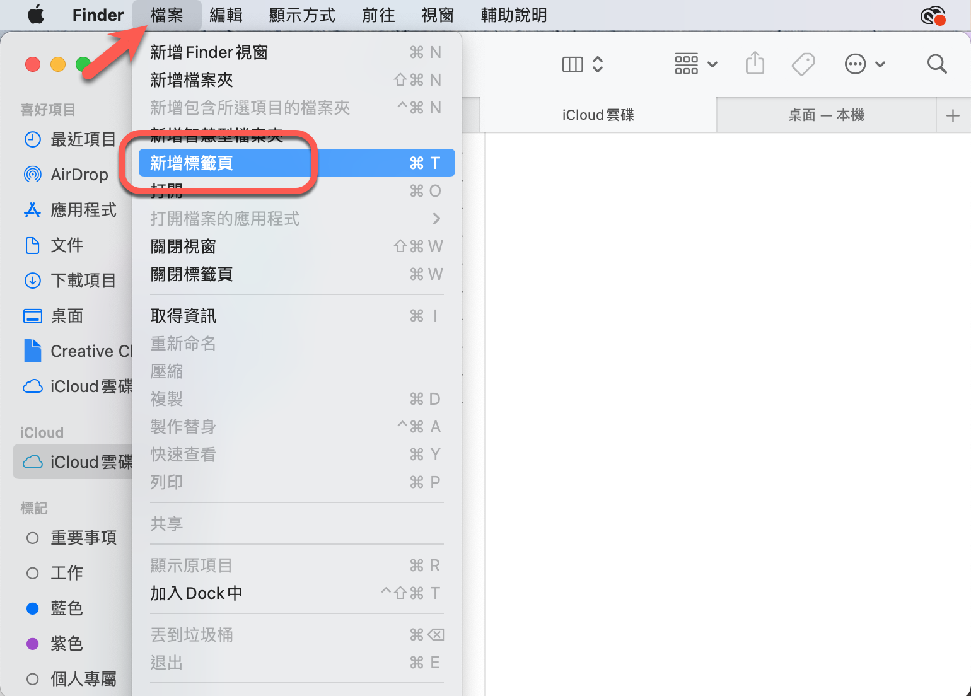Expand 打開檔案的應用程式 submenu arrow
Screen dimensions: 971x696
pos(436,219)
